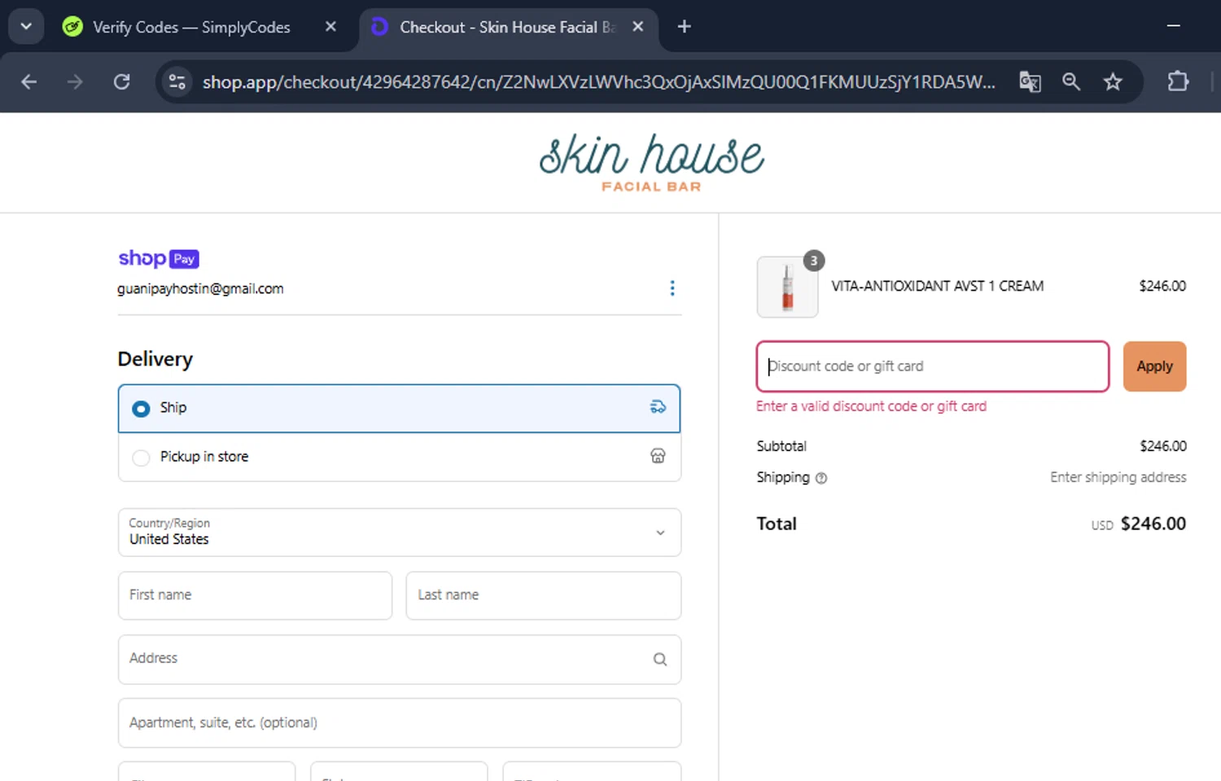Bookmark this page with star icon
This screenshot has width=1221, height=781.
1113,81
